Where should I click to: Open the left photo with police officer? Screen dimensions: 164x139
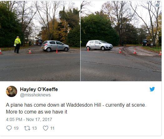40,41
